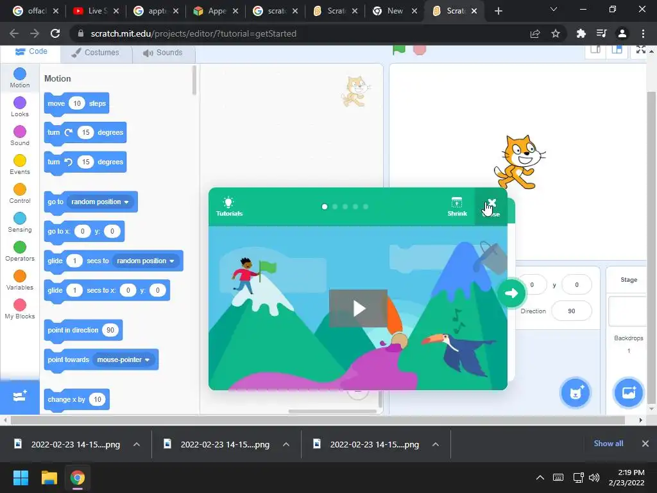The image size is (657, 493).
Task: Open File Explorer from taskbar
Action: 49,478
